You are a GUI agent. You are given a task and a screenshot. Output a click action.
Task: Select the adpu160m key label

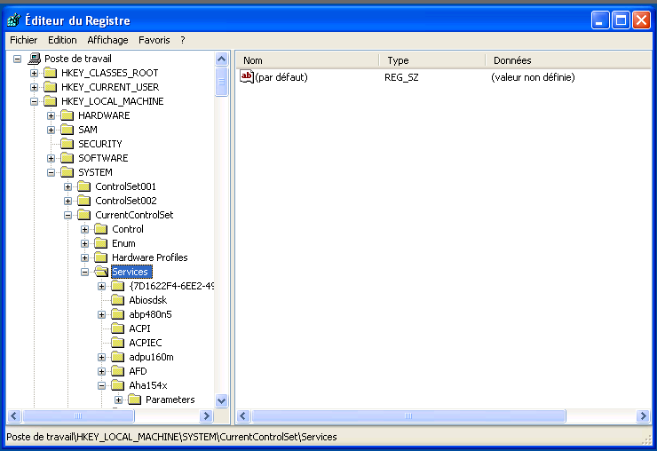(151, 357)
